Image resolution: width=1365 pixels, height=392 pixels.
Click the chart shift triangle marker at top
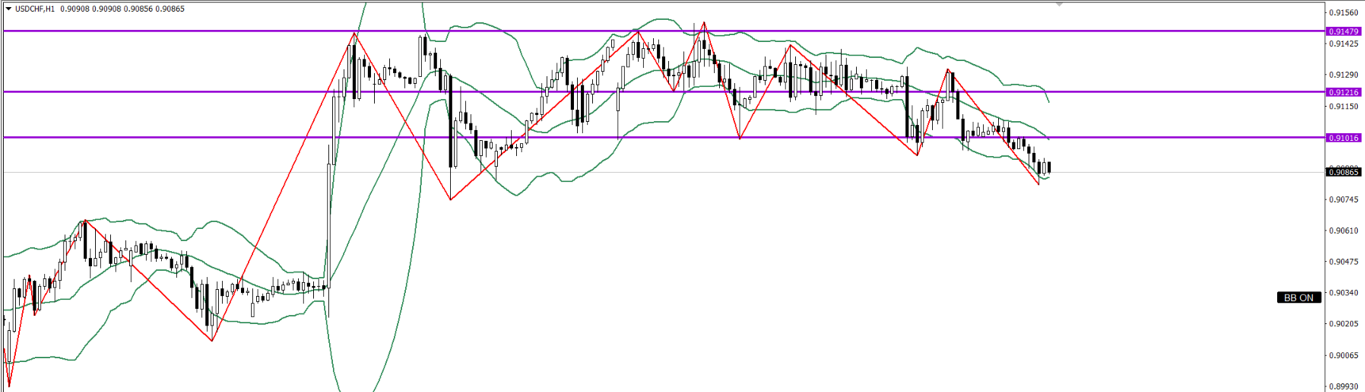[1059, 4]
